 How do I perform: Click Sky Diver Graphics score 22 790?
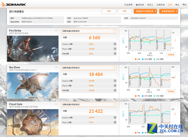click(91, 81)
